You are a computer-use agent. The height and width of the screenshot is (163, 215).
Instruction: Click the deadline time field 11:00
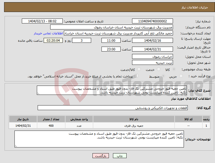pyautogui.click(x=111, y=40)
